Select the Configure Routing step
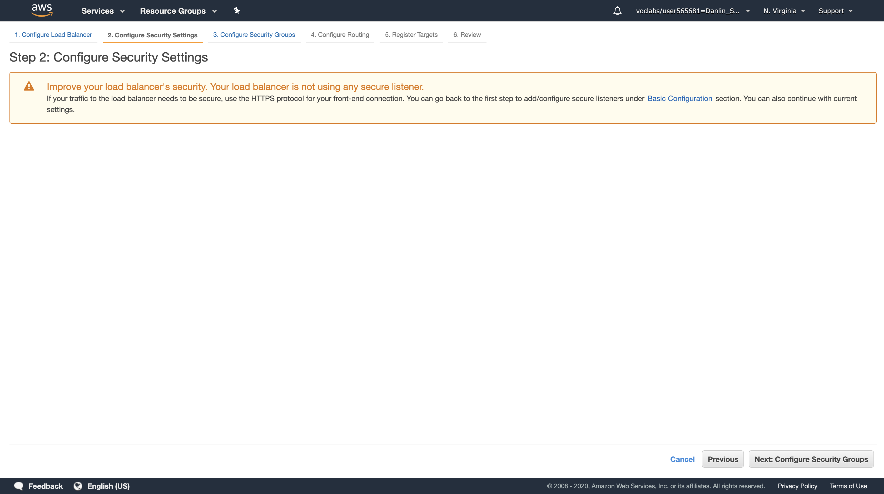 pos(340,35)
